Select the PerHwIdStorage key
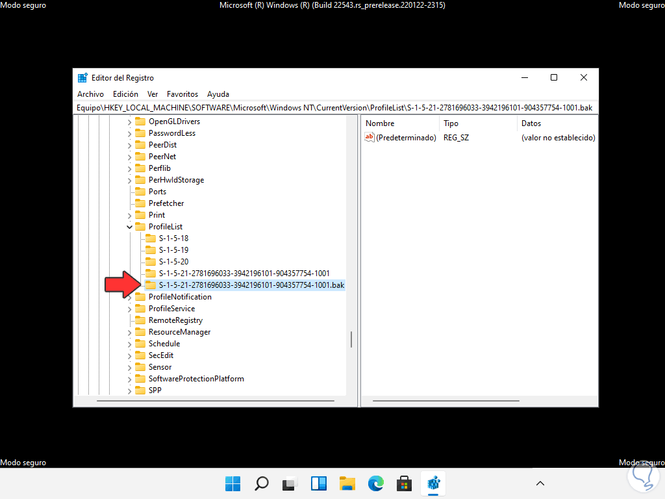Viewport: 665px width, 499px height. 177,180
